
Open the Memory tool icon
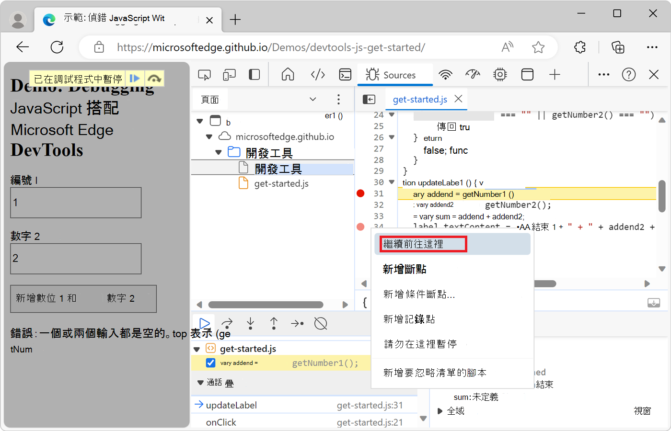tap(500, 74)
